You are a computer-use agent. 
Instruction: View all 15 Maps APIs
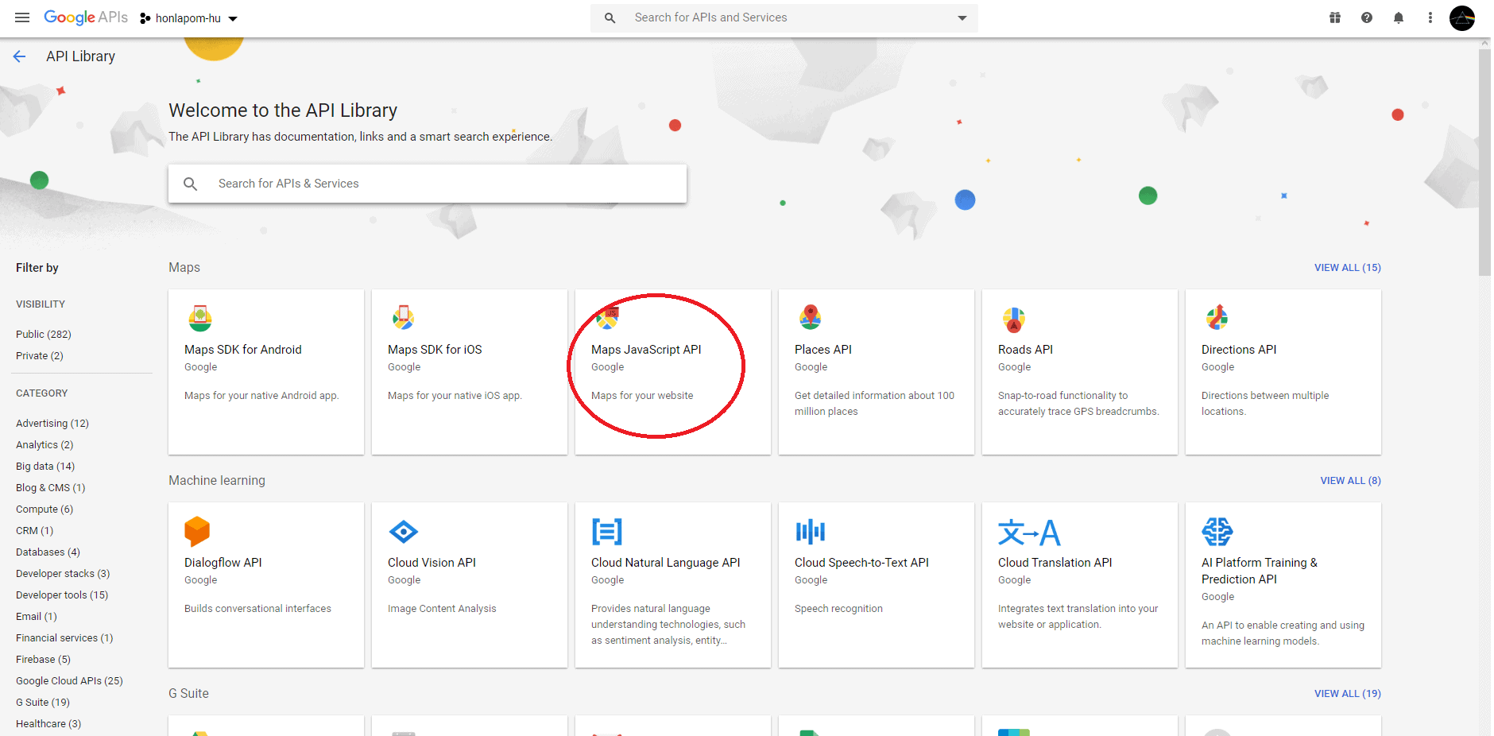pos(1347,268)
